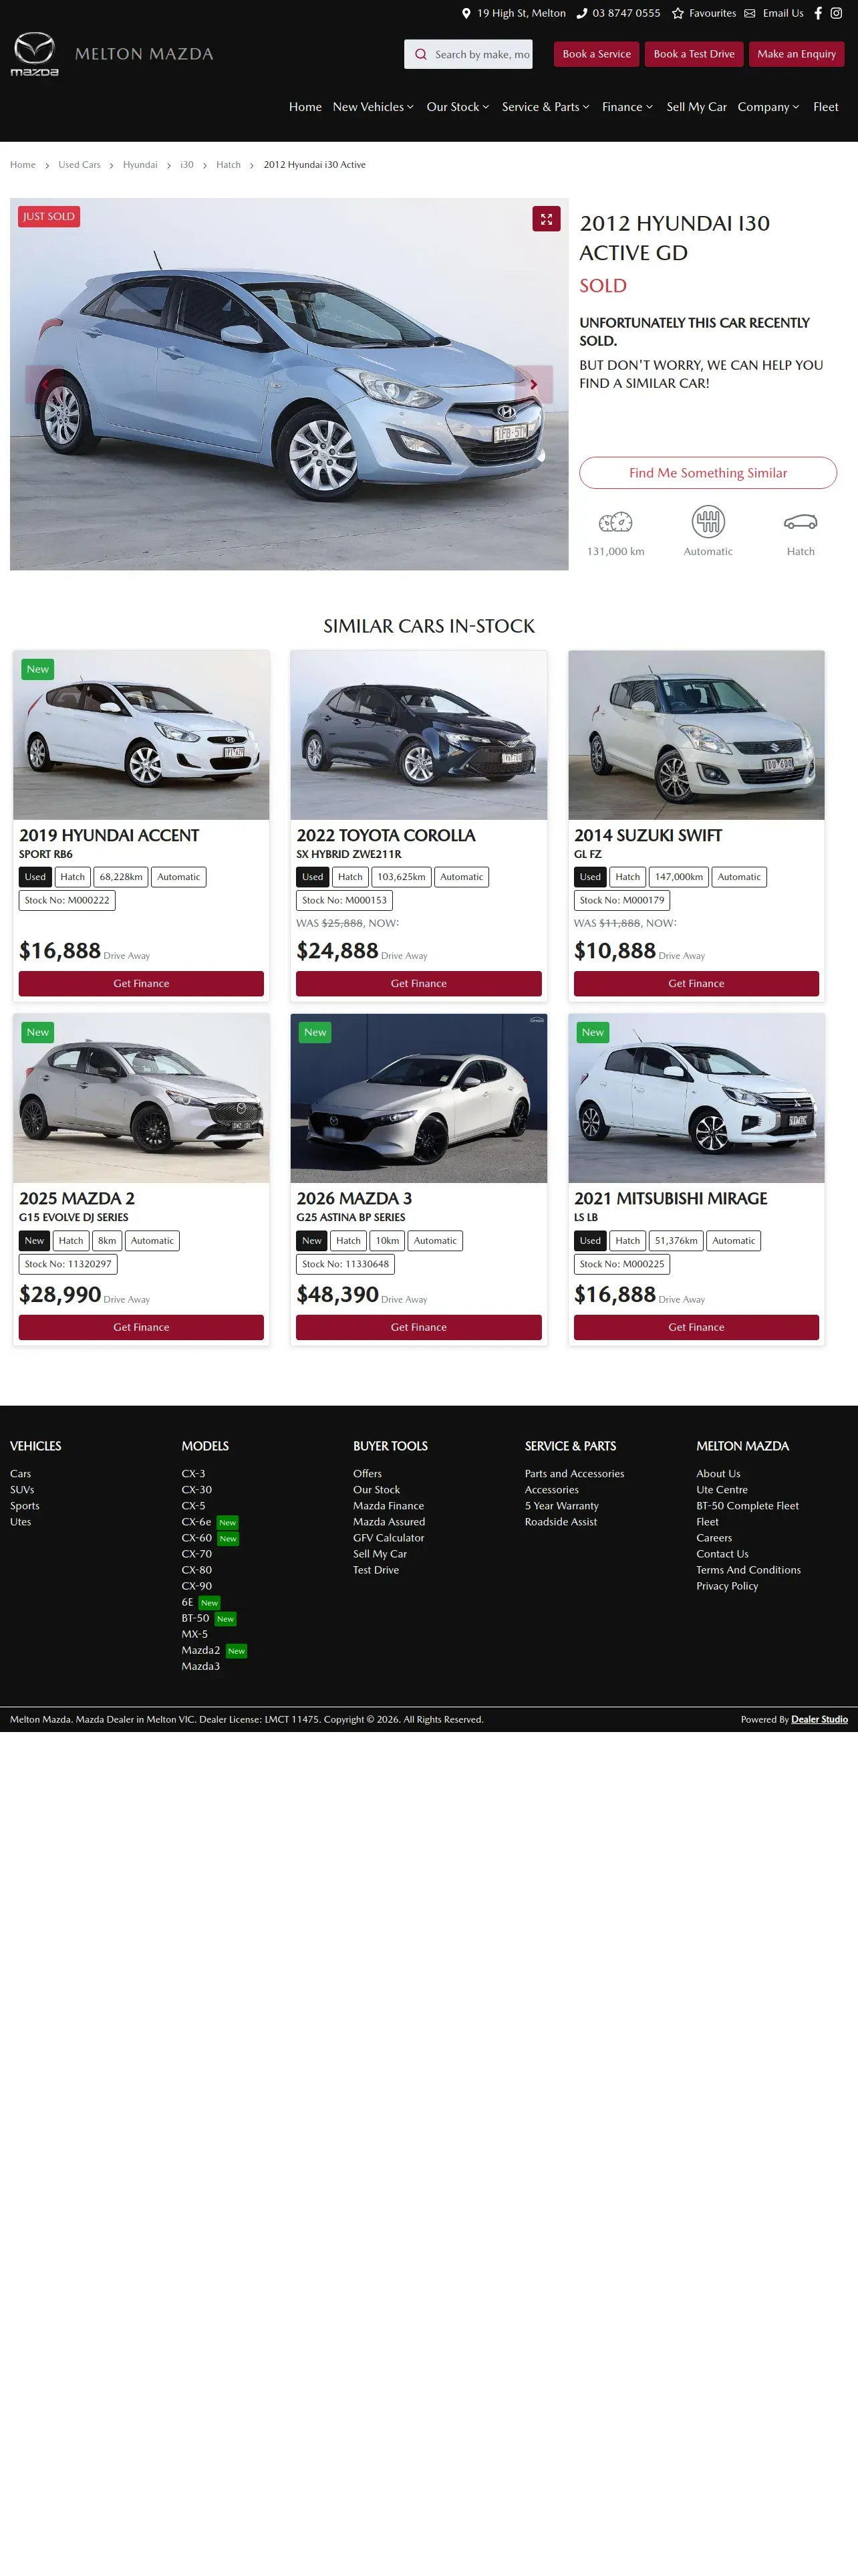Screen dimensions: 858x2576
Task: Open the 2026 Mazda 3 photo
Action: 418,1098
